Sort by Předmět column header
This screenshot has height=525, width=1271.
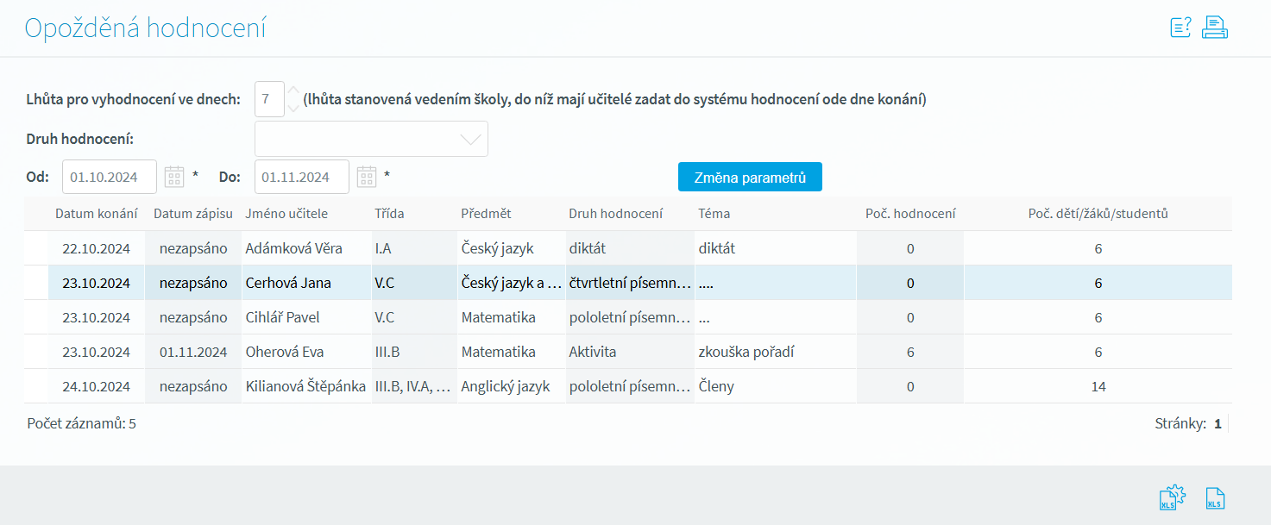(x=486, y=214)
